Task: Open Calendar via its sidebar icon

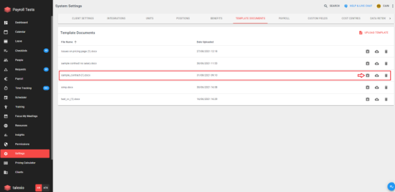Action: 6,32
